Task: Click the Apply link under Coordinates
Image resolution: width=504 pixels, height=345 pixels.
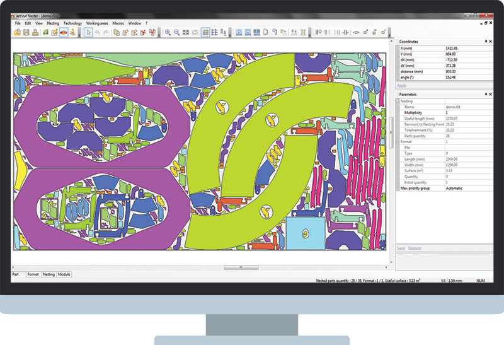Action: click(x=401, y=85)
